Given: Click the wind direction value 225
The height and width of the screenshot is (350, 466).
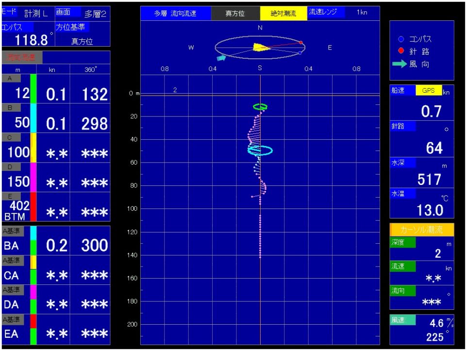Looking at the screenshot, I should [435, 337].
